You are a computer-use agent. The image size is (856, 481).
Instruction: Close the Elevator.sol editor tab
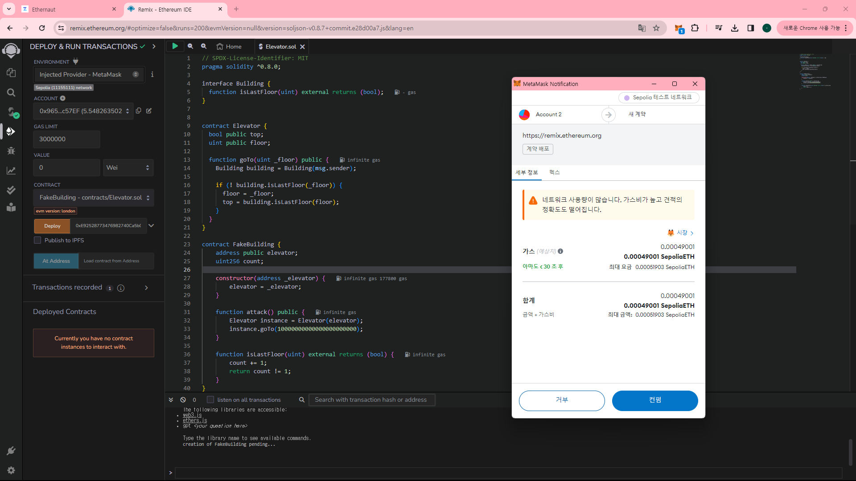coord(303,46)
